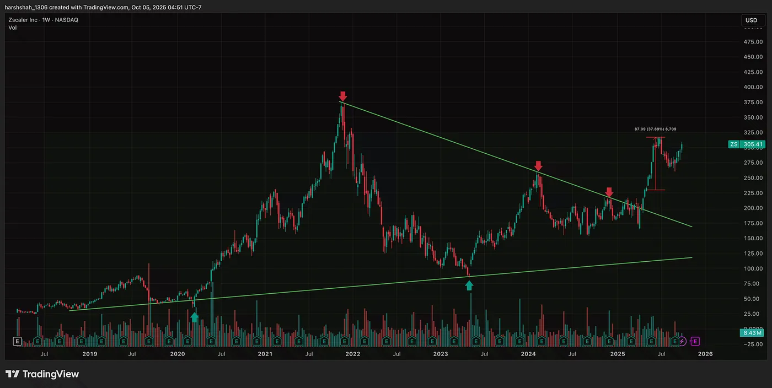The width and height of the screenshot is (772, 388).
Task: Click the TradingView logo
Action: [x=42, y=374]
